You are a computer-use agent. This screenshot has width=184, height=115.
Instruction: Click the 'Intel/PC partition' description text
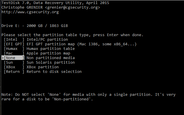pyautogui.click(x=47, y=40)
